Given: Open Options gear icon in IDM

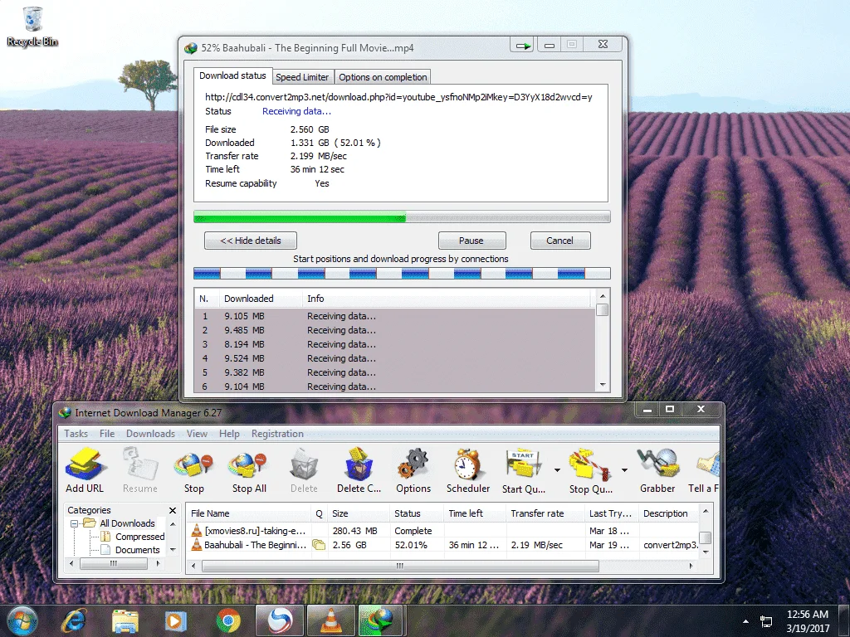Looking at the screenshot, I should [x=413, y=470].
